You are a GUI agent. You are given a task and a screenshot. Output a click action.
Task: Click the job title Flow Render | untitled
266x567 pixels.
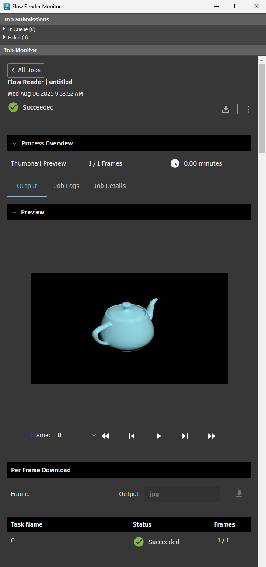[x=40, y=82]
